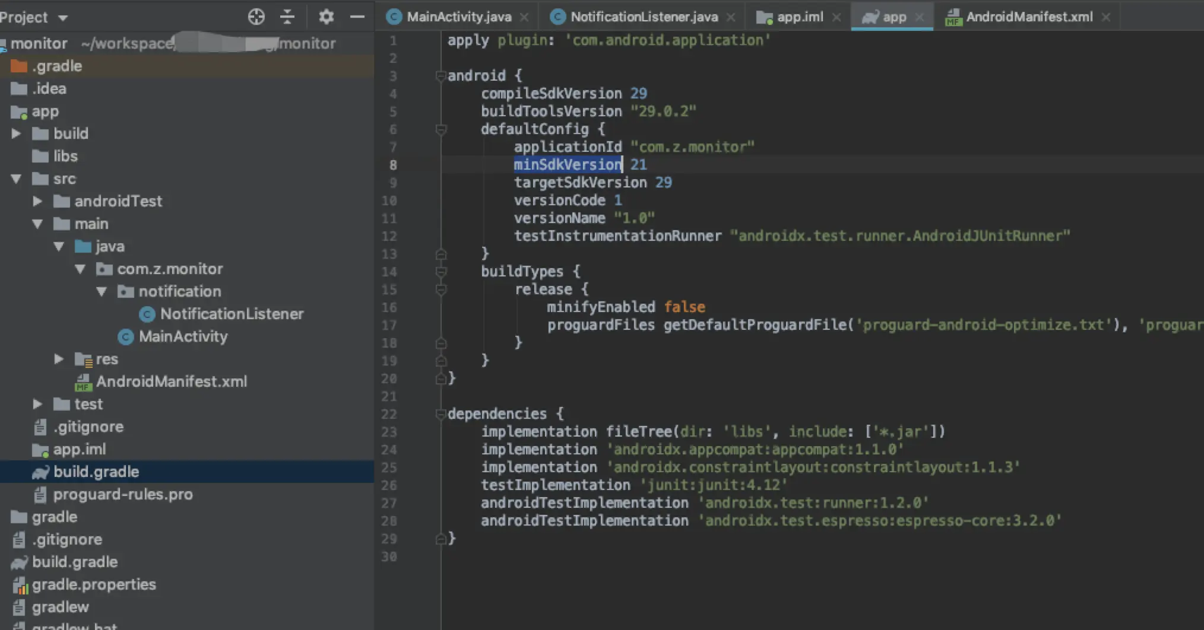Click line number 30 in gutter
This screenshot has height=630, width=1204.
coord(389,556)
